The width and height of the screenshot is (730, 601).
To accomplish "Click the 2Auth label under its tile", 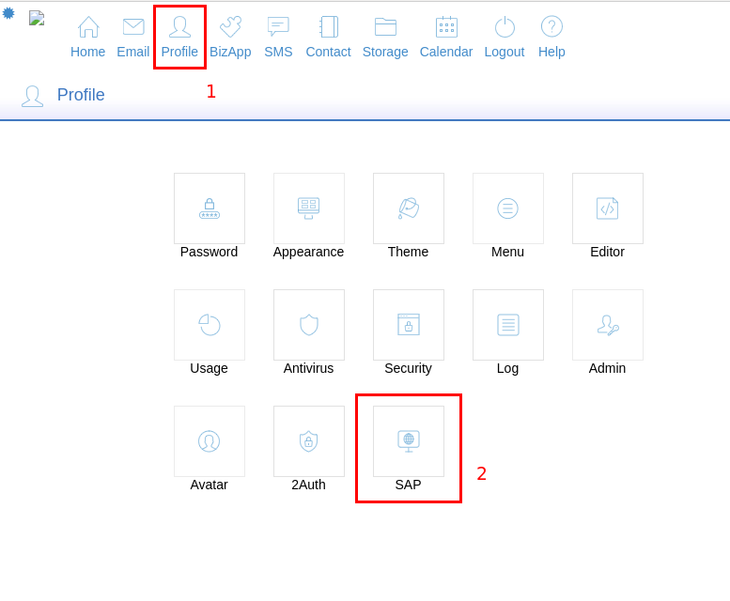I will 309,485.
